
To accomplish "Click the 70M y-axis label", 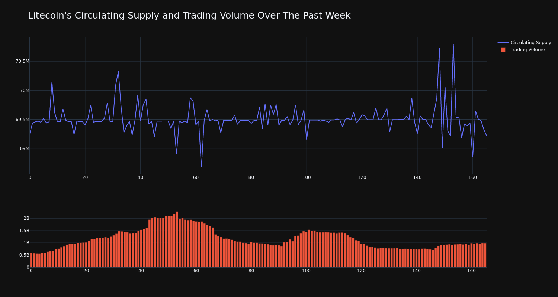I will 25,90.
